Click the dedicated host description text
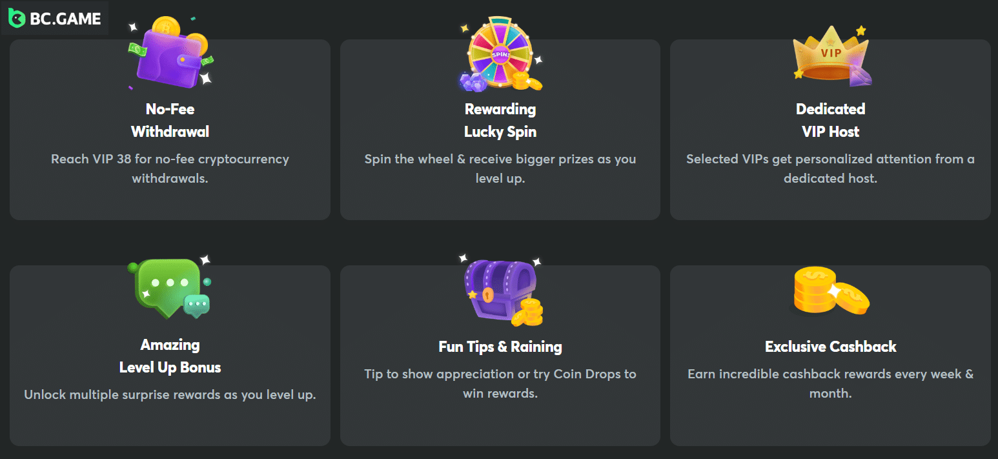 830,168
